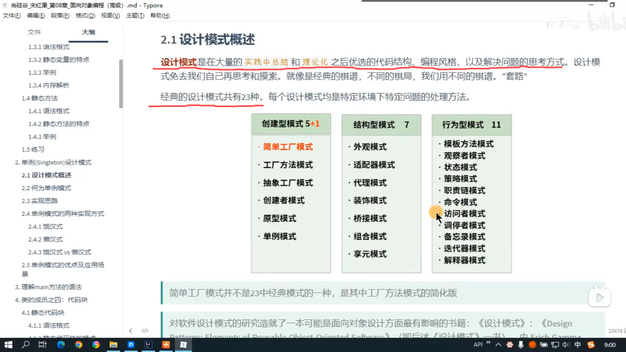Toggle the microphone tray icon
The height and width of the screenshot is (352, 626).
[x=521, y=345]
